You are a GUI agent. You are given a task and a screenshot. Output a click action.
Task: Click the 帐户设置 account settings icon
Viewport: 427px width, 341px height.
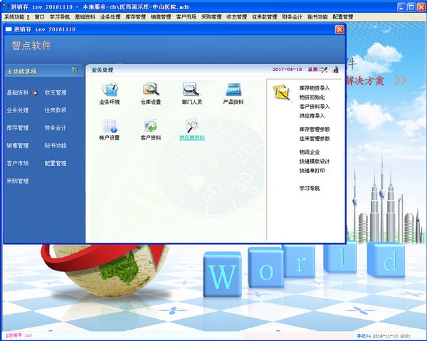coord(109,126)
